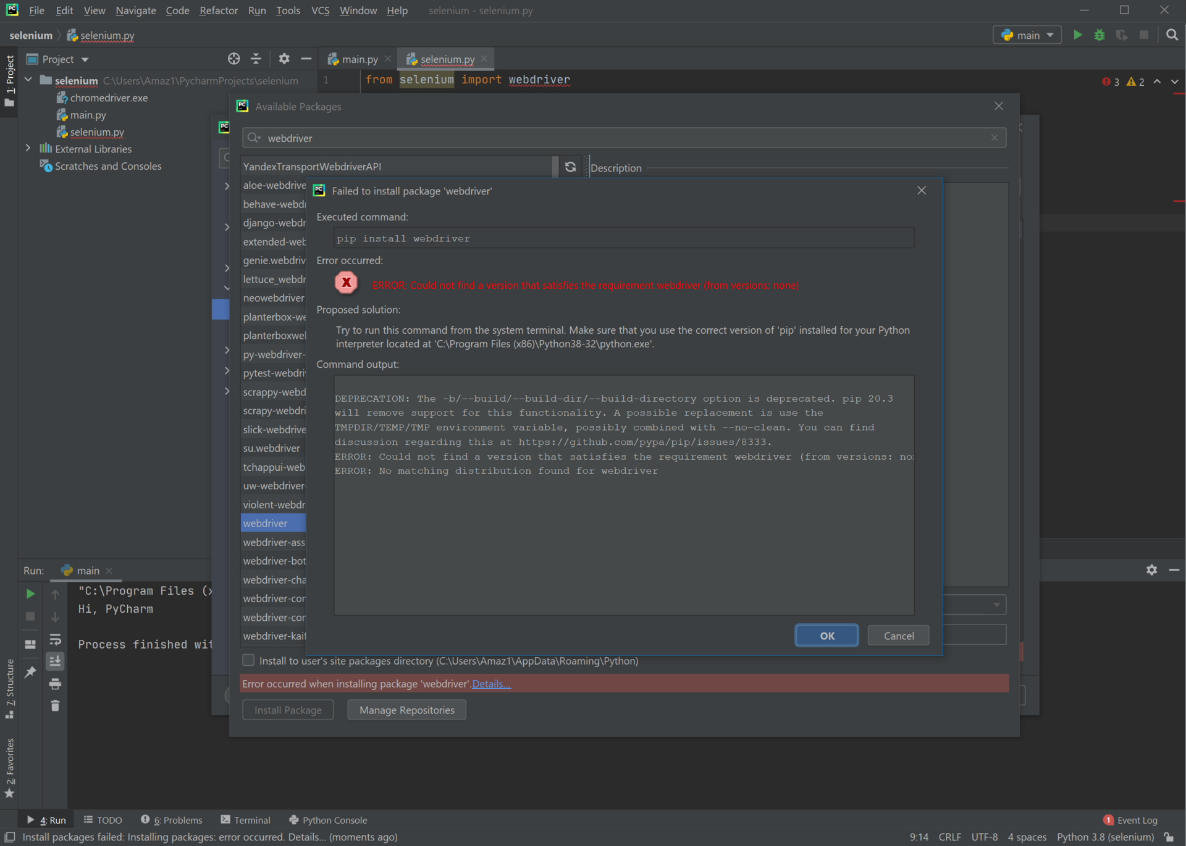The image size is (1186, 846).
Task: Open the VCS menu
Action: (320, 10)
